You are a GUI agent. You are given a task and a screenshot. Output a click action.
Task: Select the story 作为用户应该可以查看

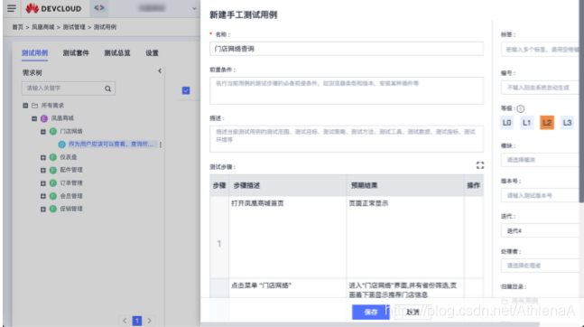(111, 145)
